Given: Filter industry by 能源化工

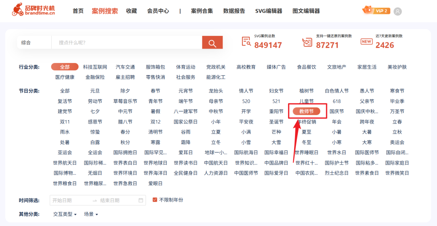Looking at the screenshot, I should coord(216,77).
